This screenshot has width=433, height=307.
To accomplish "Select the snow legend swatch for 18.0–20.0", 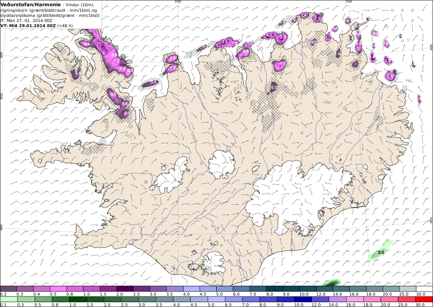I will click(x=375, y=289).
